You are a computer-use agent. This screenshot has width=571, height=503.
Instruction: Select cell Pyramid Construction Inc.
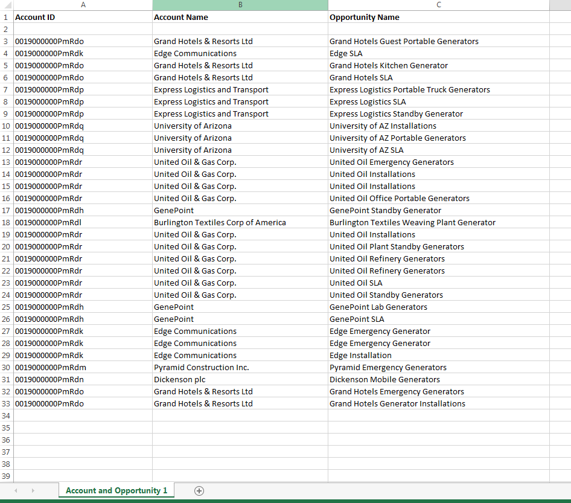240,368
